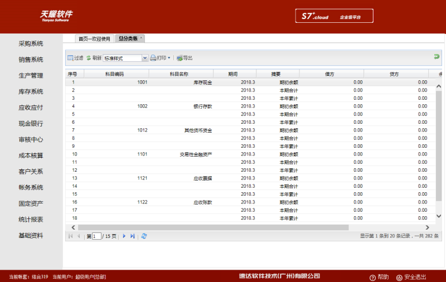Open the 标准样式 style dropdown
The height and width of the screenshot is (282, 446).
[x=145, y=58]
